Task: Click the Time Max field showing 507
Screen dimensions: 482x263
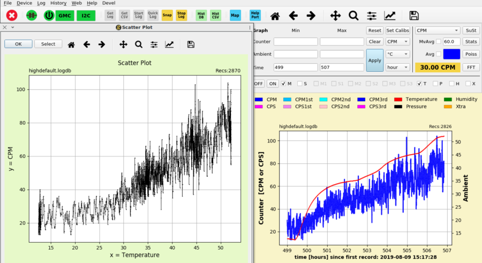Action: pyautogui.click(x=342, y=67)
